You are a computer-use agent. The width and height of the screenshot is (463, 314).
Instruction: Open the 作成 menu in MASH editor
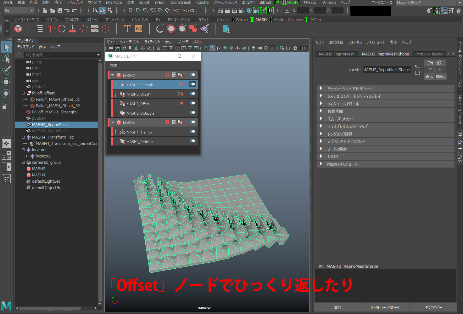tap(113, 66)
